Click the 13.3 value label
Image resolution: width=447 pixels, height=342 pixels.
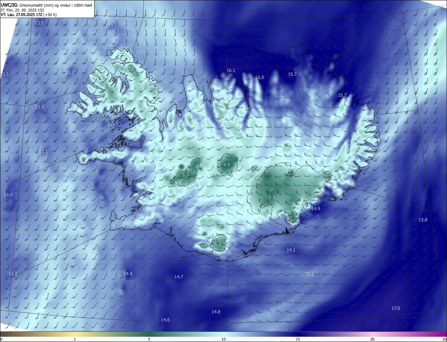coord(13,273)
